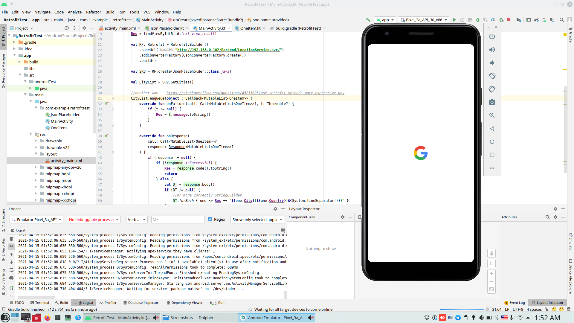Expand the drawable folder in project tree
This screenshot has height=323, width=574.
(x=36, y=141)
